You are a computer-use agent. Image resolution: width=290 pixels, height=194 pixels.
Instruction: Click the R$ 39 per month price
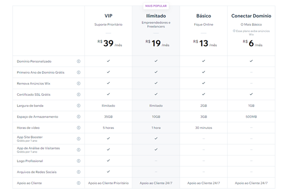point(109,44)
